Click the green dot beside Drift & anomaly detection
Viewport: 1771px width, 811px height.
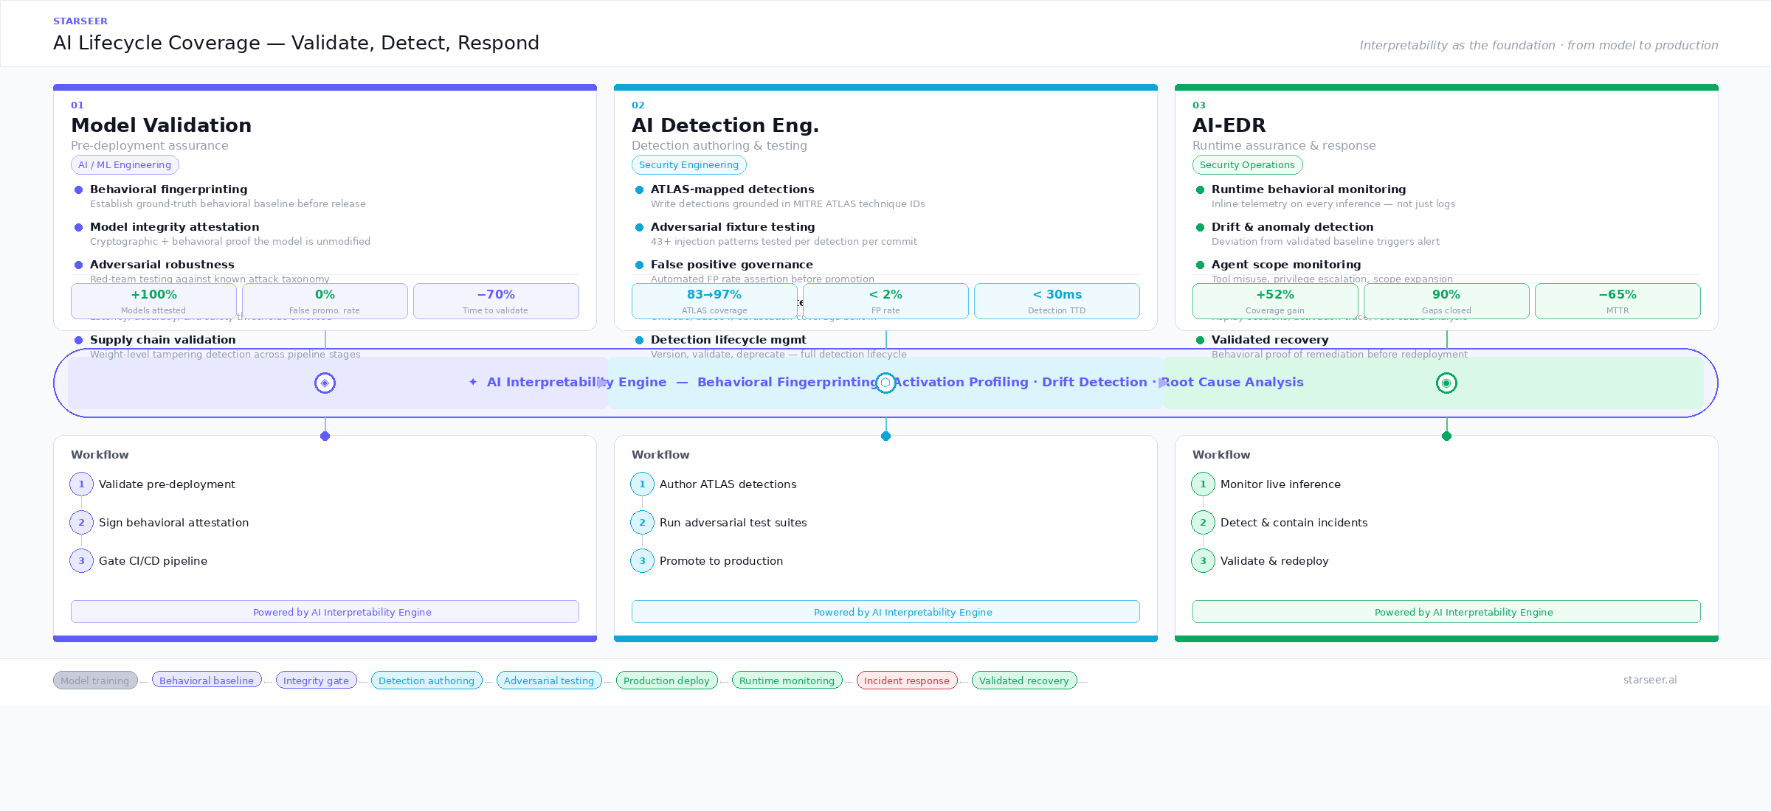pos(1200,228)
